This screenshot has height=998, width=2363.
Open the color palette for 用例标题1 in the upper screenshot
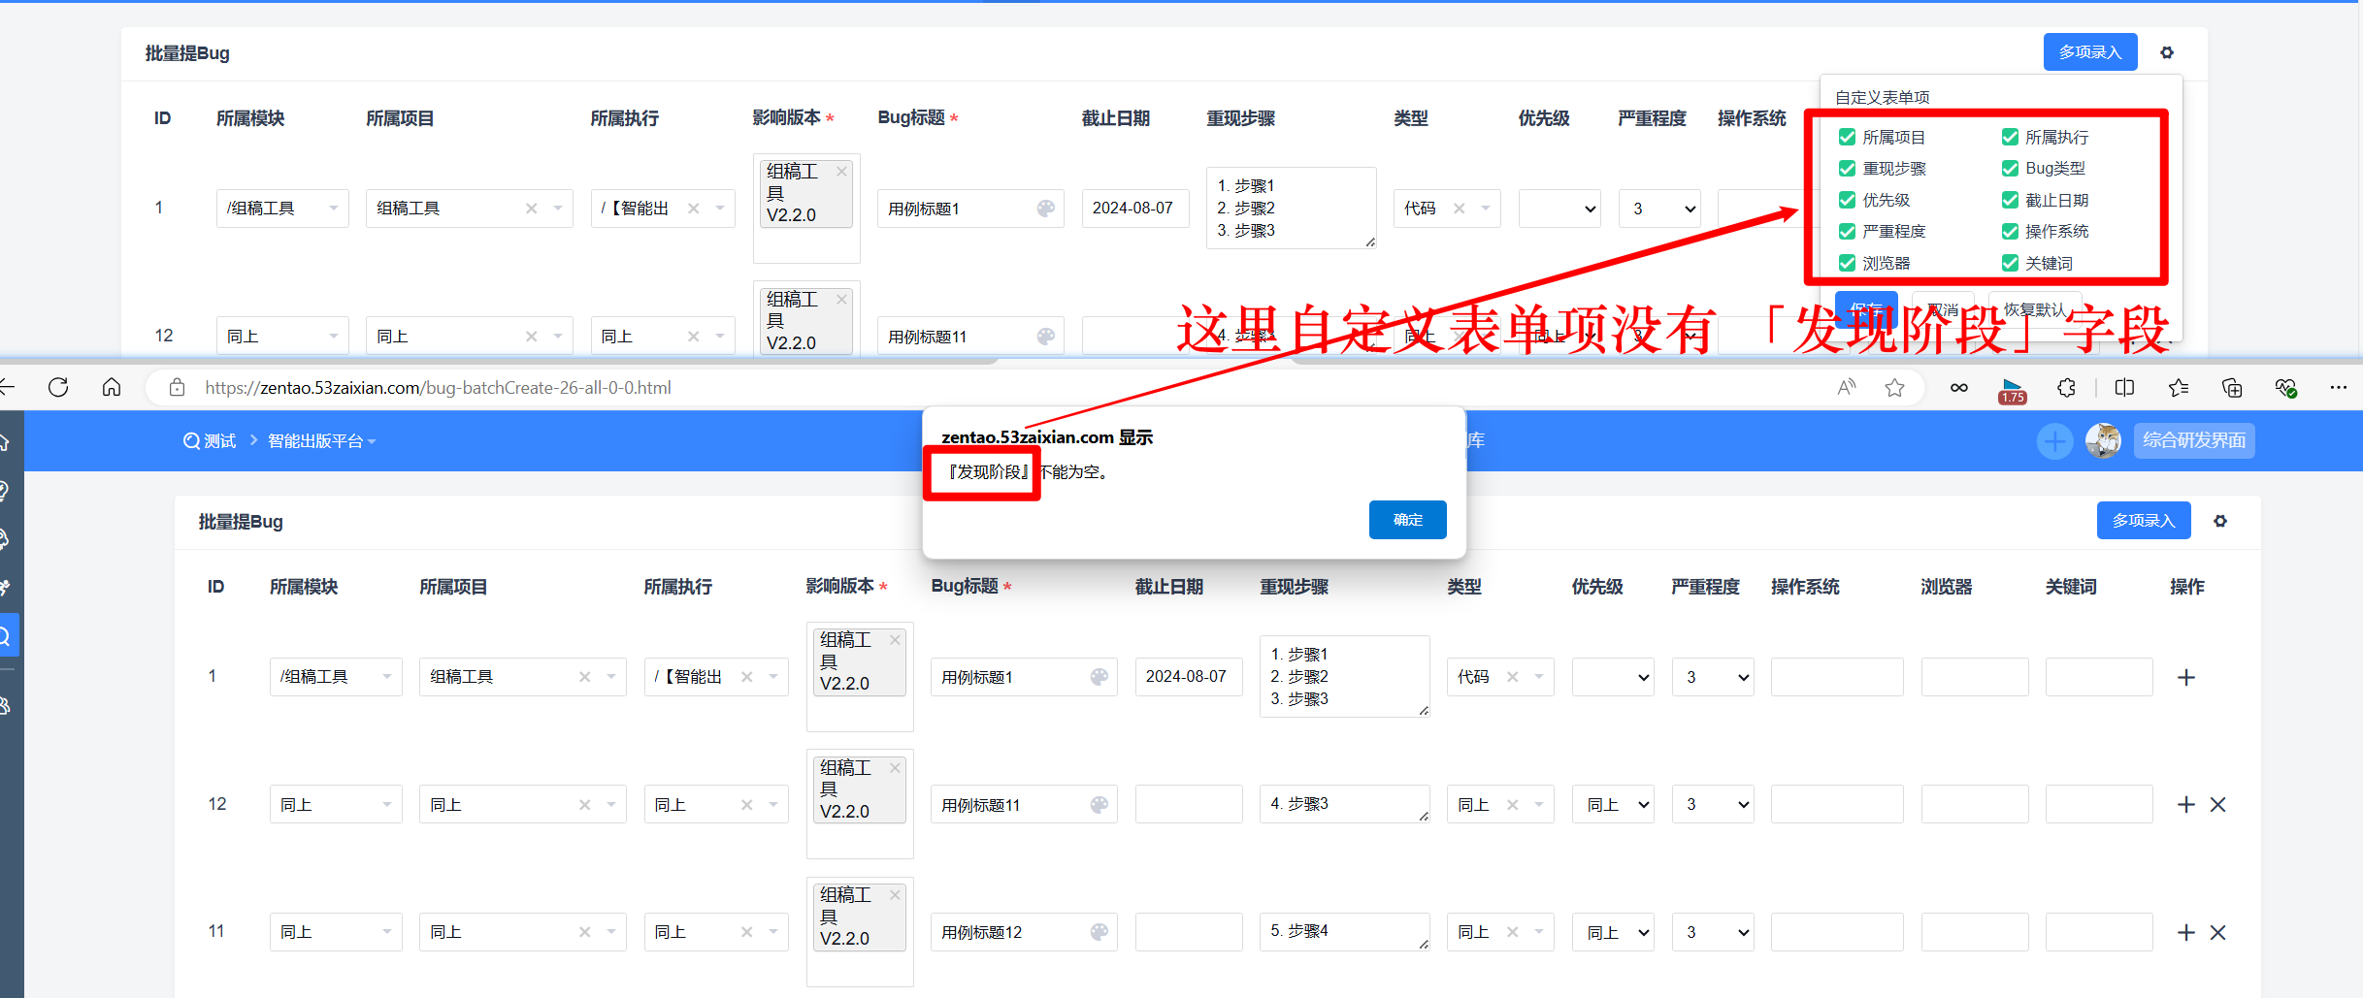pyautogui.click(x=1045, y=209)
